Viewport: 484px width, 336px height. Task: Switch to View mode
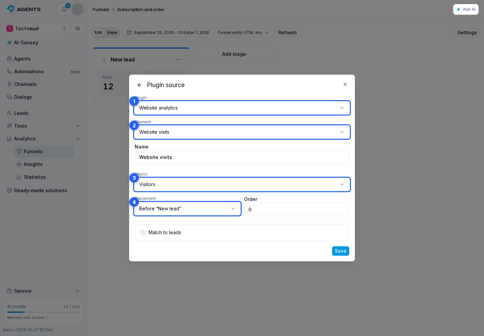pos(112,33)
